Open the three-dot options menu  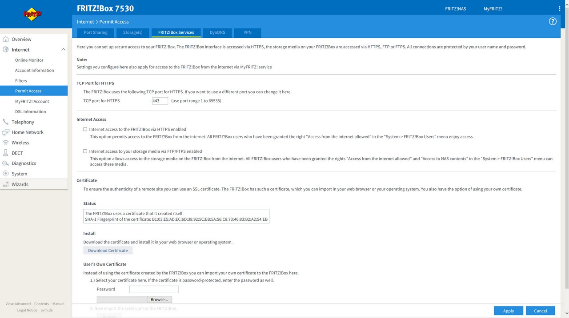[x=559, y=8]
